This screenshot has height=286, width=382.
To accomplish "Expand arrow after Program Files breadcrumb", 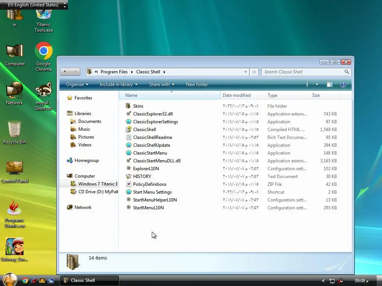I will pos(132,72).
